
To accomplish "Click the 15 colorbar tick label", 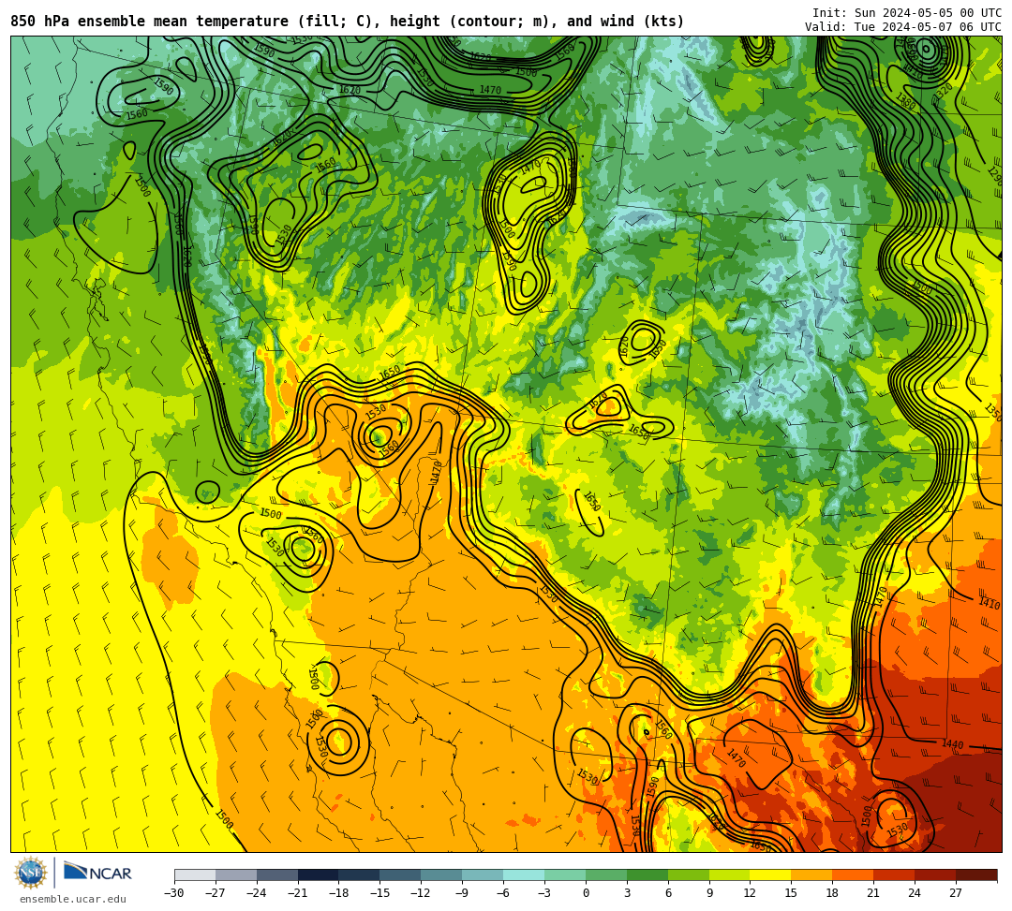I will (791, 893).
